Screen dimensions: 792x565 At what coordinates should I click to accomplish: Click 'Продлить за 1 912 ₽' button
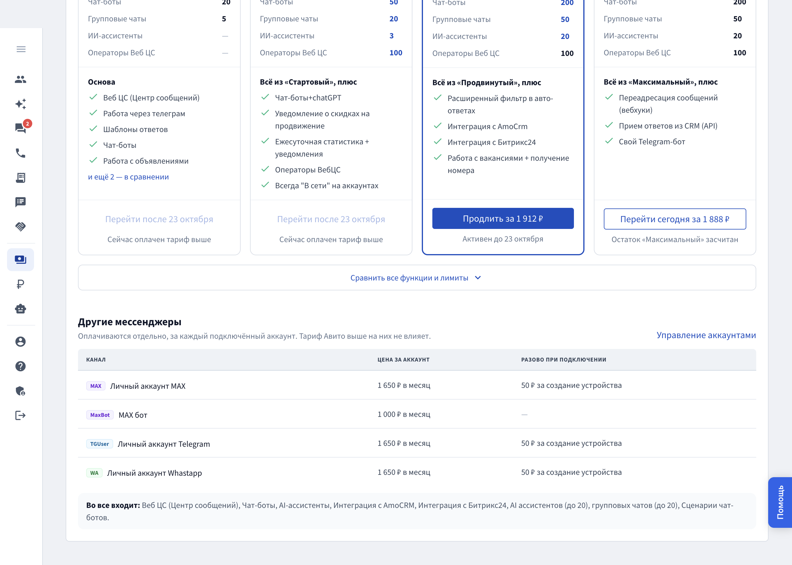(x=503, y=218)
